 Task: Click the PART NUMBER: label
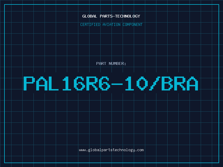[111, 63]
